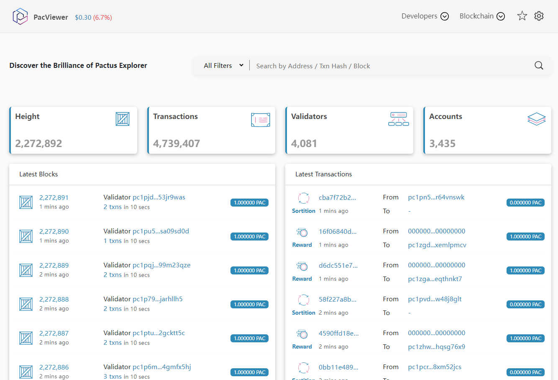Open transaction hash 58f227a8b...
The height and width of the screenshot is (380, 558).
coord(338,299)
